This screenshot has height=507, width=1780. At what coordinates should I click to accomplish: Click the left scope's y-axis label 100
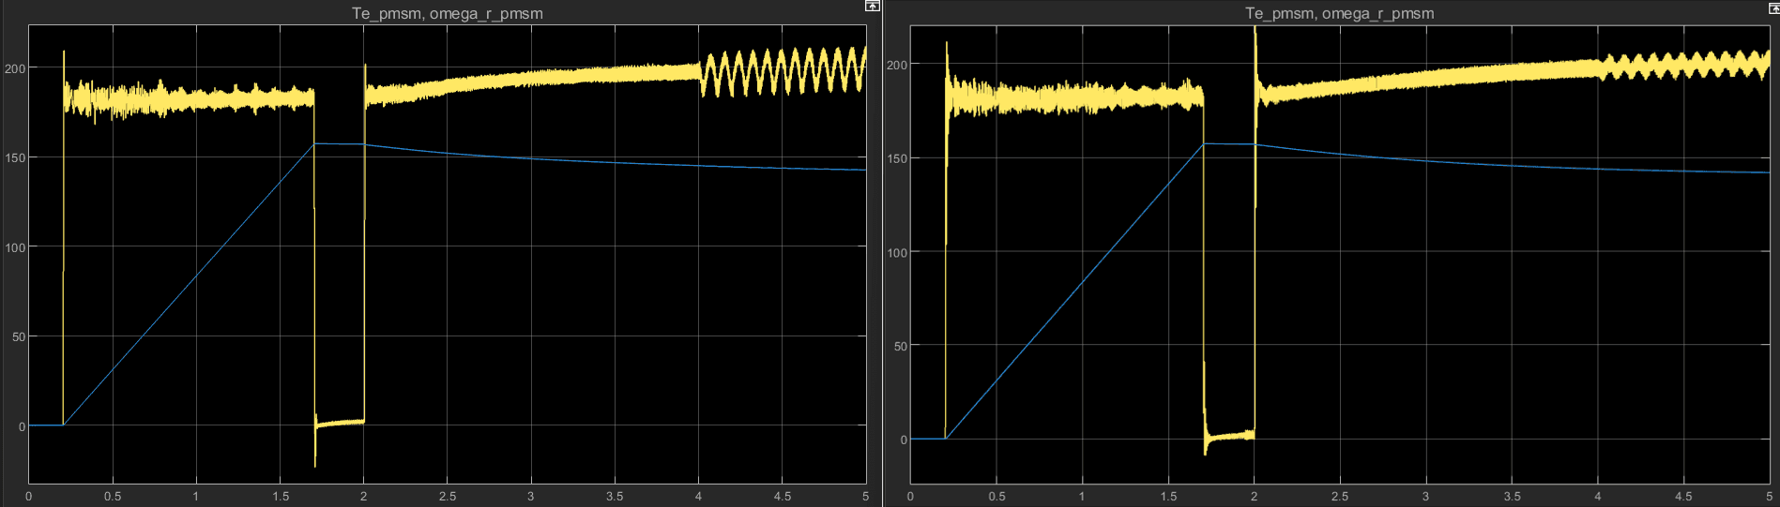pyautogui.click(x=15, y=247)
